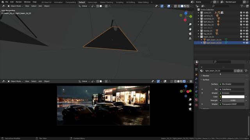Click zoom magnifier icon in bottom viewport
This screenshot has width=250, height=140.
point(190,100)
